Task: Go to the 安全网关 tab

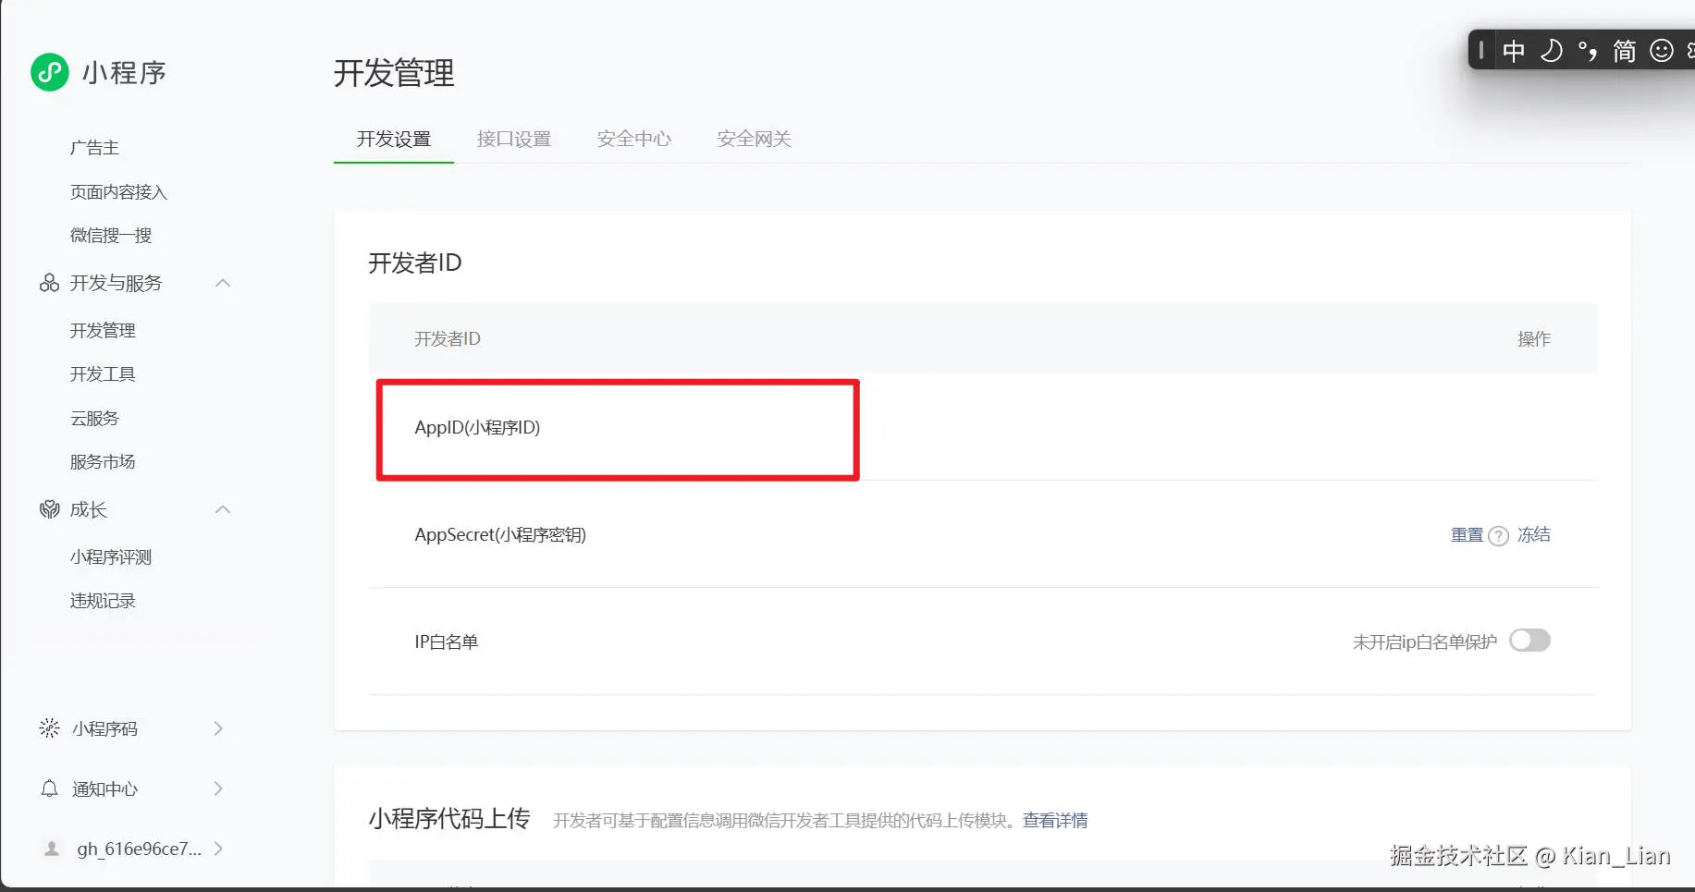Action: (x=755, y=139)
